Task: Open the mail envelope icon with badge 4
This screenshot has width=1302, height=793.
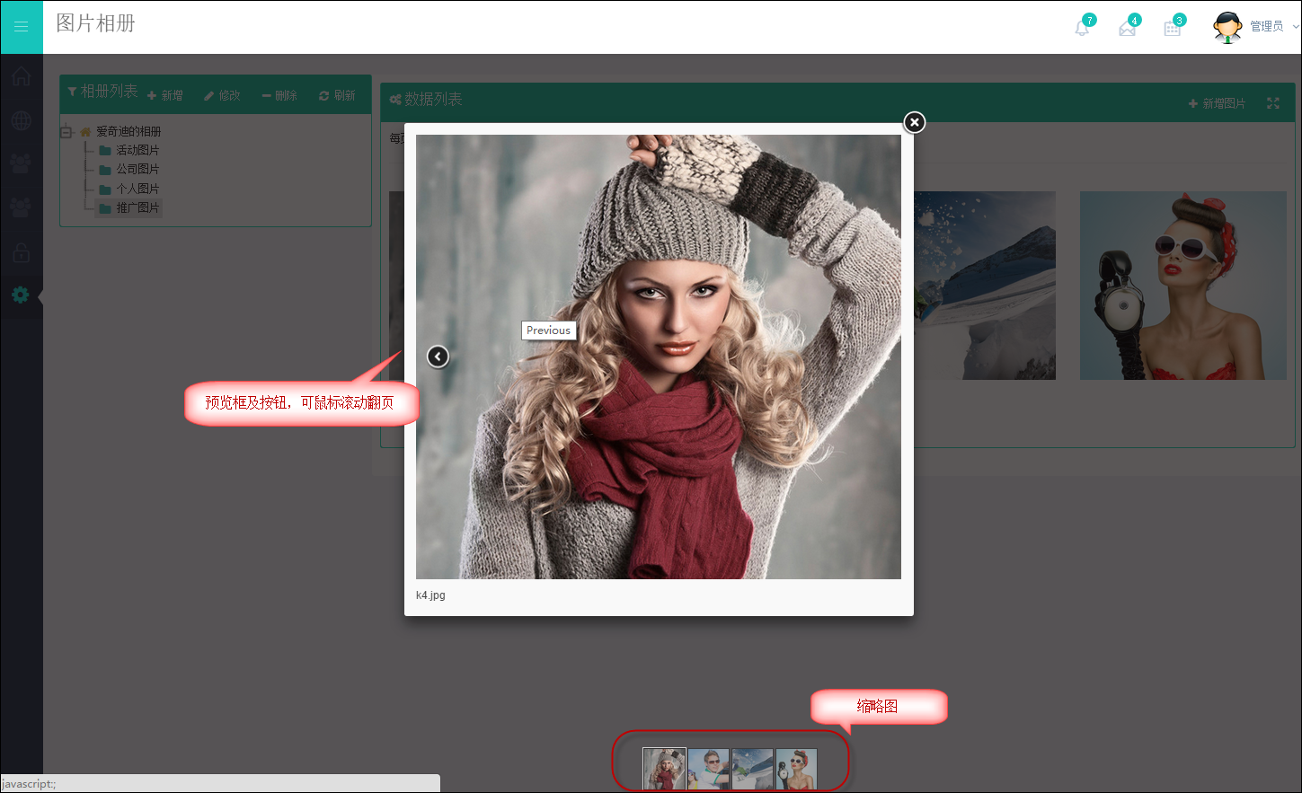Action: tap(1128, 27)
